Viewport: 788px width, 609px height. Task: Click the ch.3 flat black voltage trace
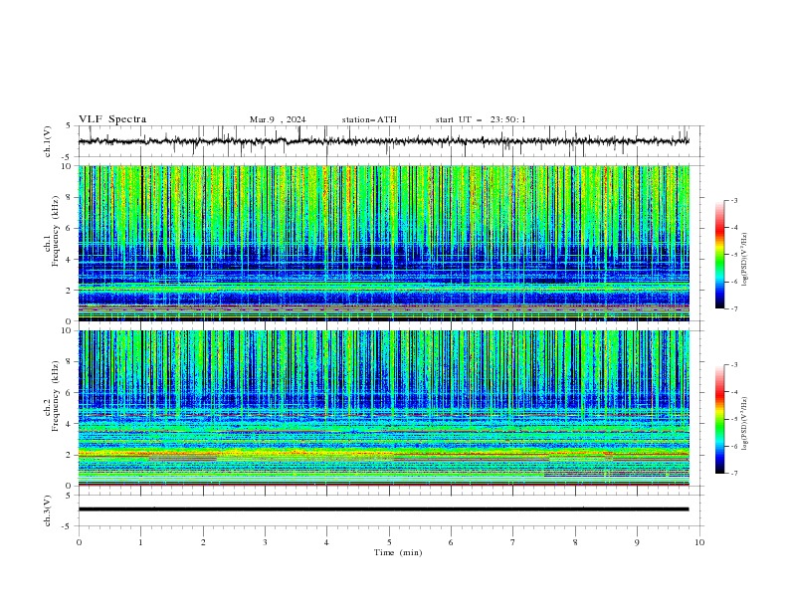pos(383,509)
